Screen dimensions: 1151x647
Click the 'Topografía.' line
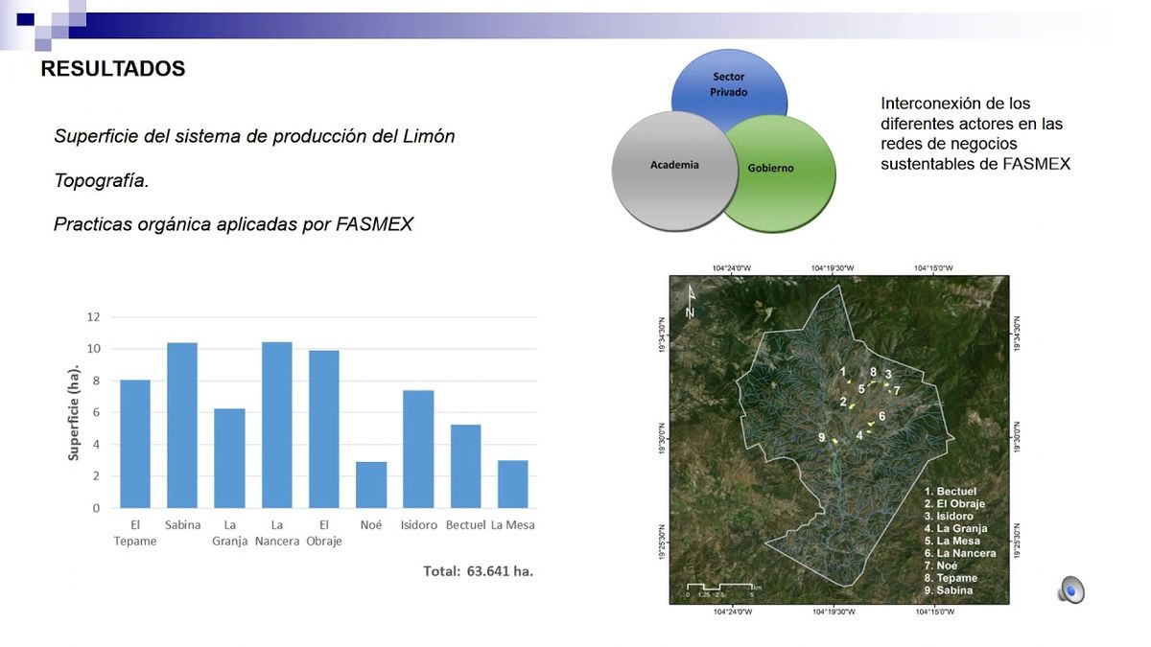coord(102,180)
